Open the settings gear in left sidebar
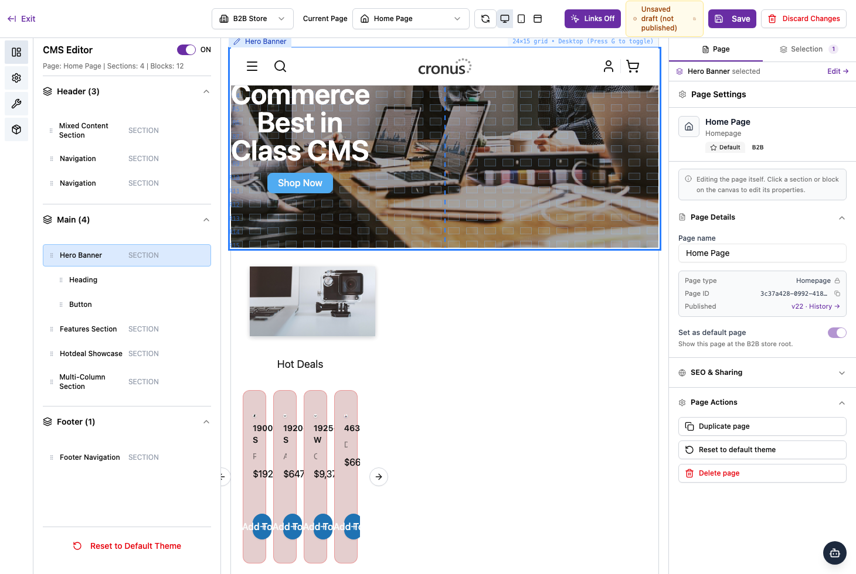Image resolution: width=856 pixels, height=574 pixels. tap(16, 78)
